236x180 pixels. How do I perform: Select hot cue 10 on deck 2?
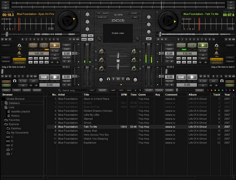(x=213, y=39)
